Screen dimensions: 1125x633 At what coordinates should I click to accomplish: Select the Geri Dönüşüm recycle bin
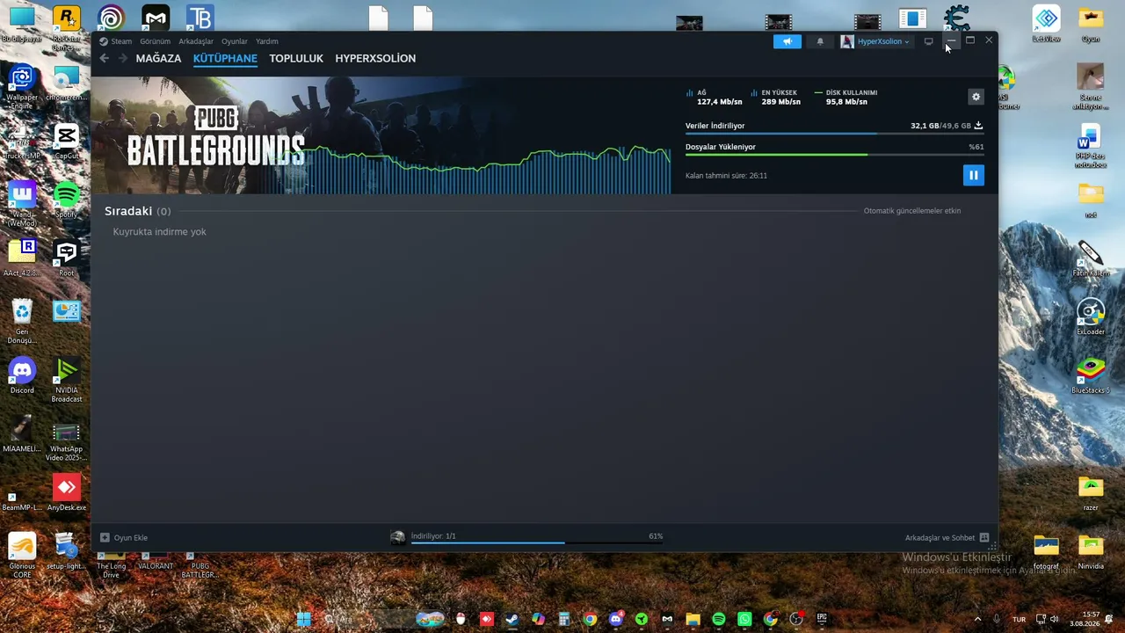pyautogui.click(x=22, y=322)
